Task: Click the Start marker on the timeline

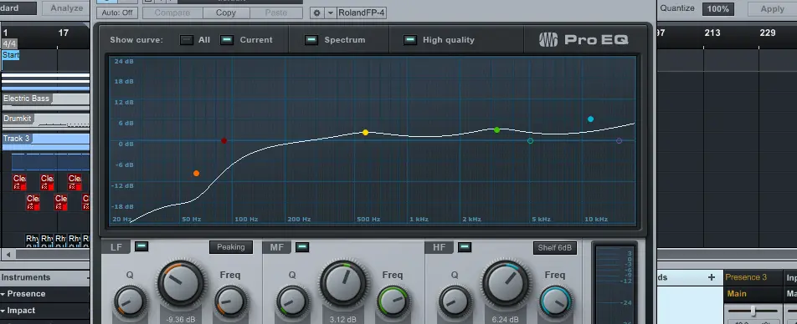Action: tap(11, 55)
